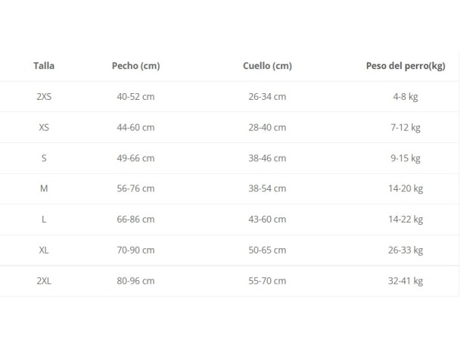The width and height of the screenshot is (476, 355).
Task: Select the M size label
Action: [44, 188]
